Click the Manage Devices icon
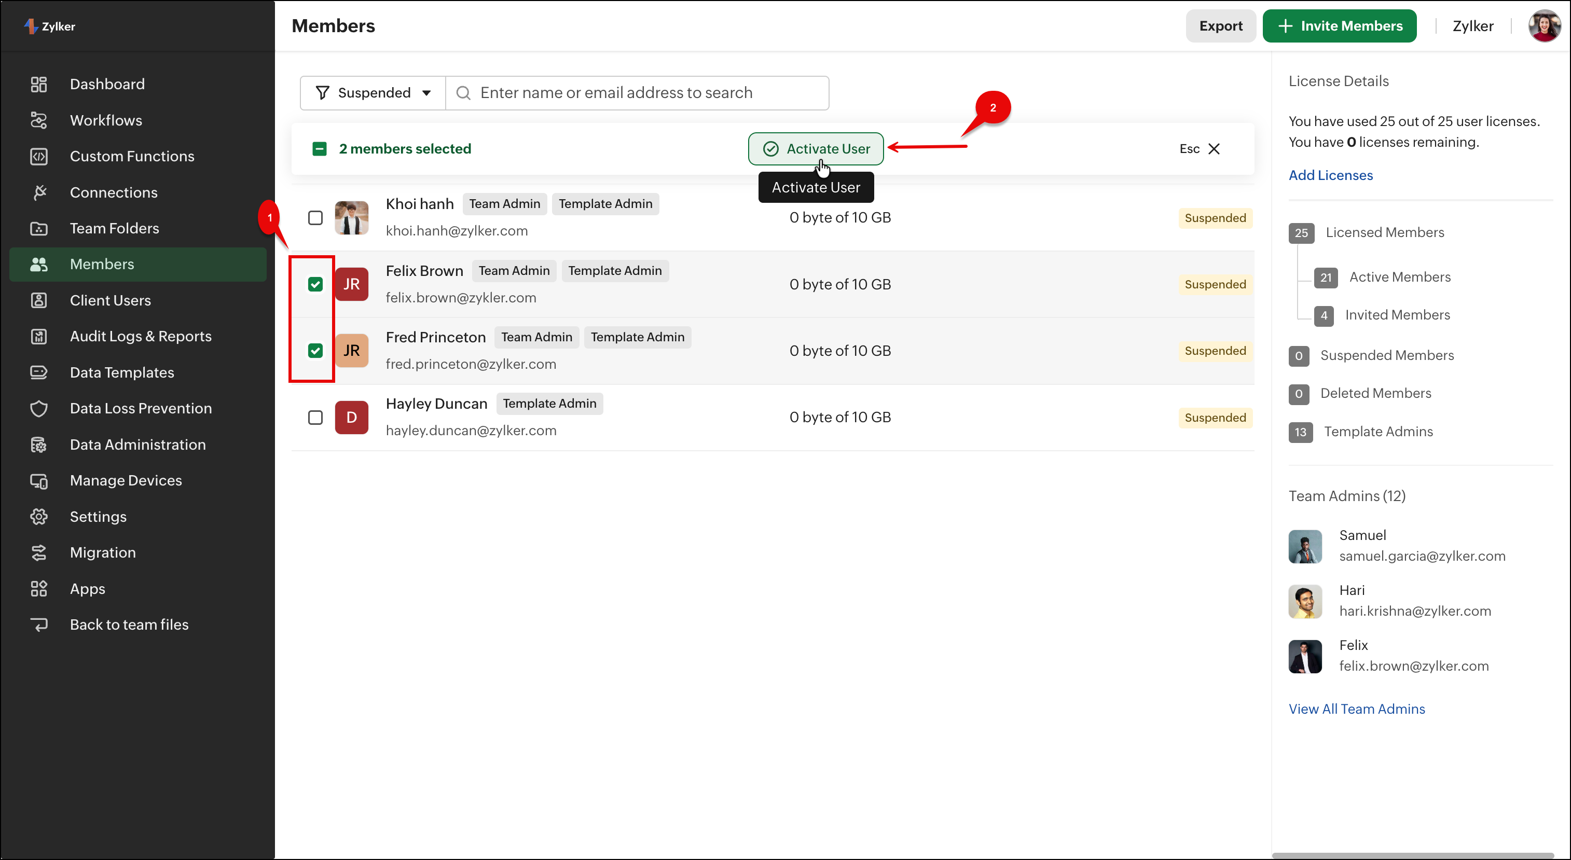The height and width of the screenshot is (860, 1571). (x=39, y=481)
